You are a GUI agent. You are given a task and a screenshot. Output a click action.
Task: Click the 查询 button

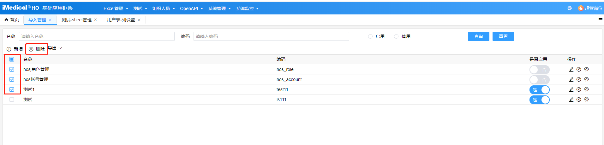479,36
